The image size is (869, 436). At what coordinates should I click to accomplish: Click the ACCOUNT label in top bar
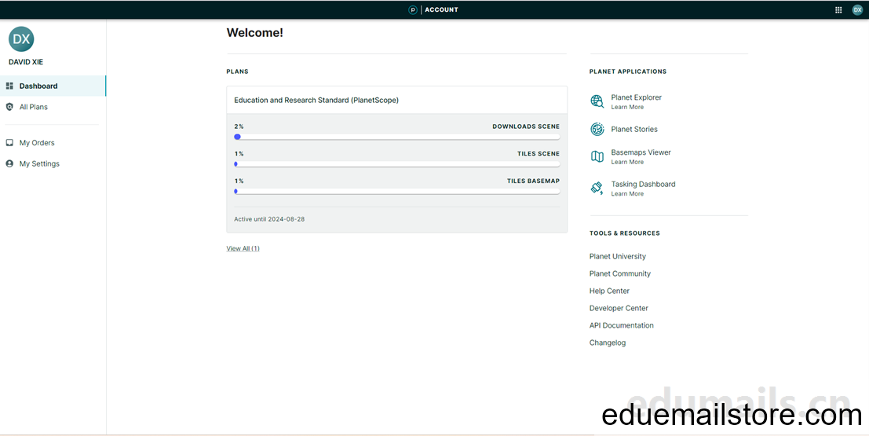coord(442,10)
